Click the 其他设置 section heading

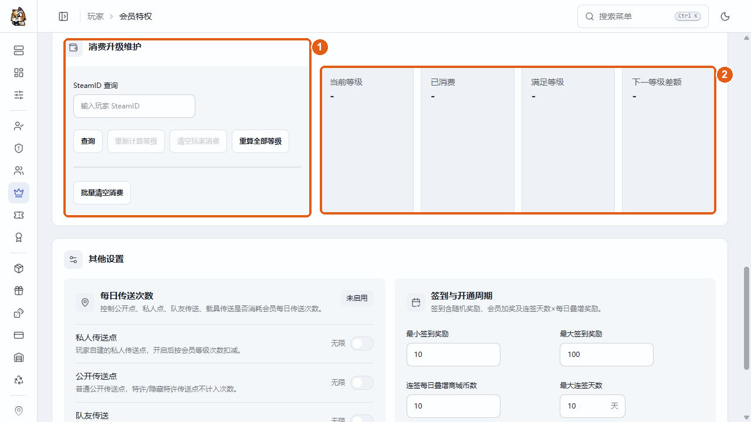[106, 259]
